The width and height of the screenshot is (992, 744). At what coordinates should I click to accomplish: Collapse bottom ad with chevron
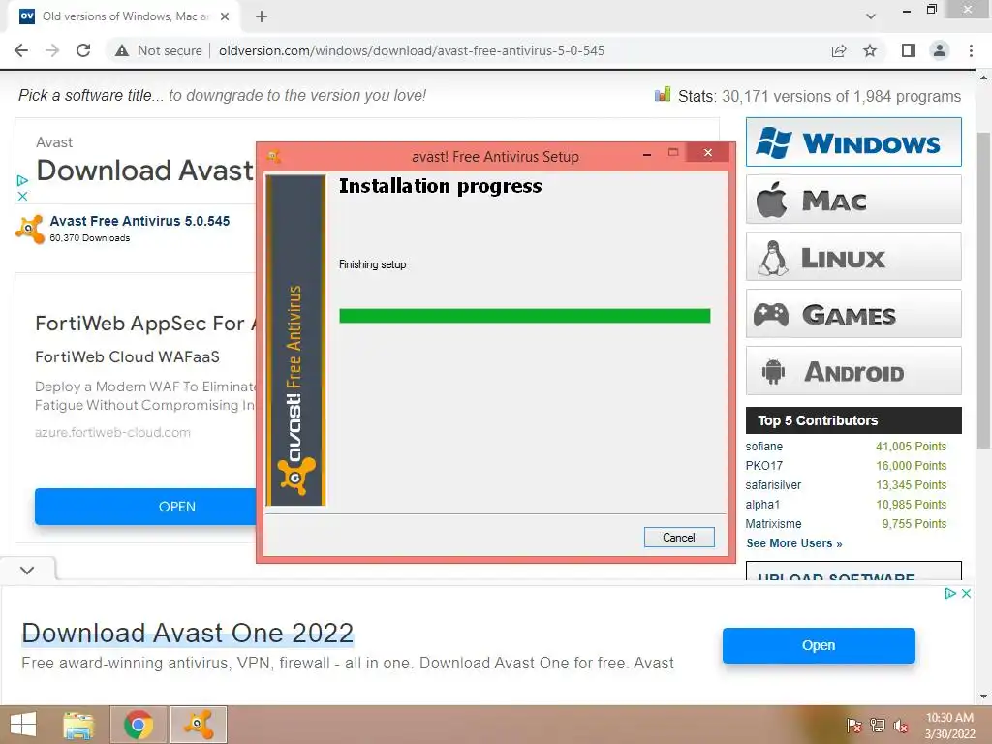(27, 570)
